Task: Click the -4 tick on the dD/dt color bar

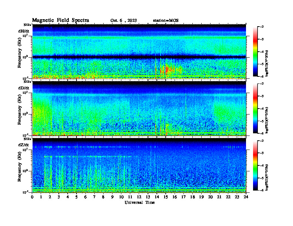Action: (x=262, y=109)
